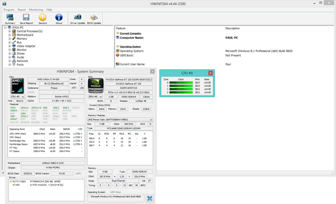Select the ST3500412AS drive entry
The height and width of the screenshot is (204, 336).
45,181
